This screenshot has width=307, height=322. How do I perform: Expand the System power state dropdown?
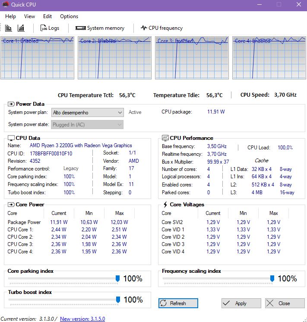(x=87, y=125)
